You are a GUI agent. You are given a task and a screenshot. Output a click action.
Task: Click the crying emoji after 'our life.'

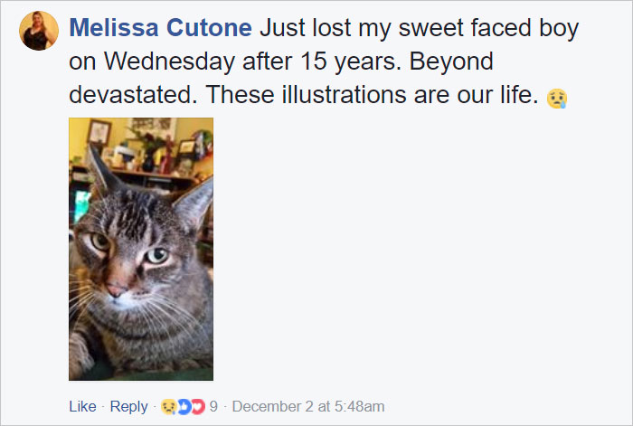pyautogui.click(x=557, y=98)
